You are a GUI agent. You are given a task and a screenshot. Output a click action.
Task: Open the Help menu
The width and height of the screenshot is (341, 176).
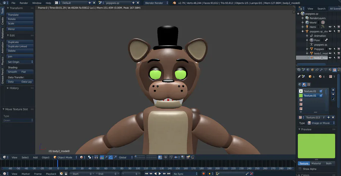point(48,3)
